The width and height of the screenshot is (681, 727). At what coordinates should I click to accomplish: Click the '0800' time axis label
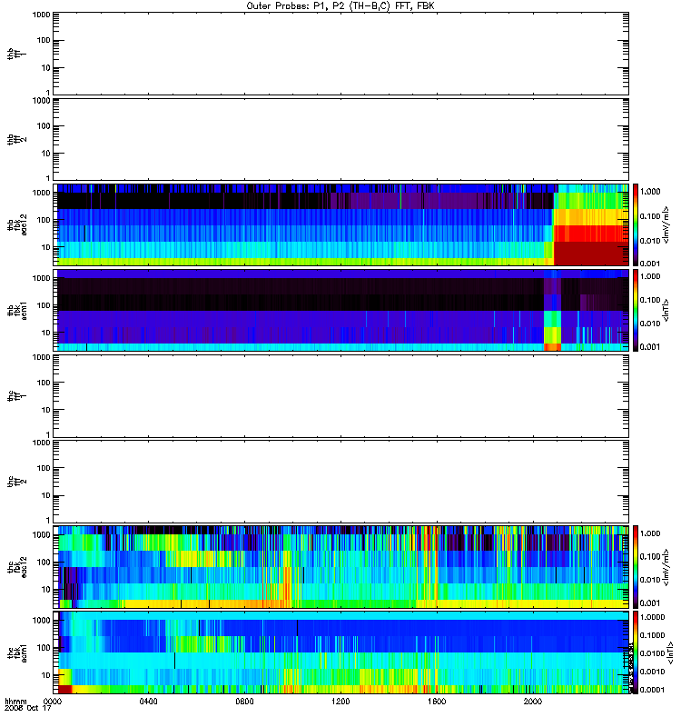[244, 702]
